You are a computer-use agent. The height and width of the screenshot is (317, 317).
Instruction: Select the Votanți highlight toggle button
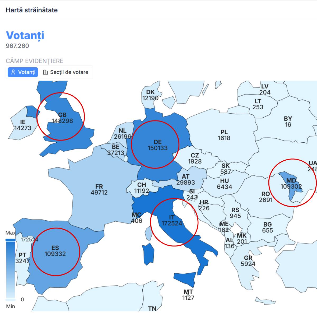23,72
